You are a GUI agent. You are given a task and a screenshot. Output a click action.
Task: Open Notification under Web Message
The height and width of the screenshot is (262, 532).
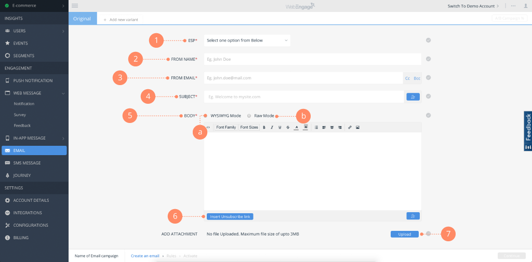click(x=24, y=104)
